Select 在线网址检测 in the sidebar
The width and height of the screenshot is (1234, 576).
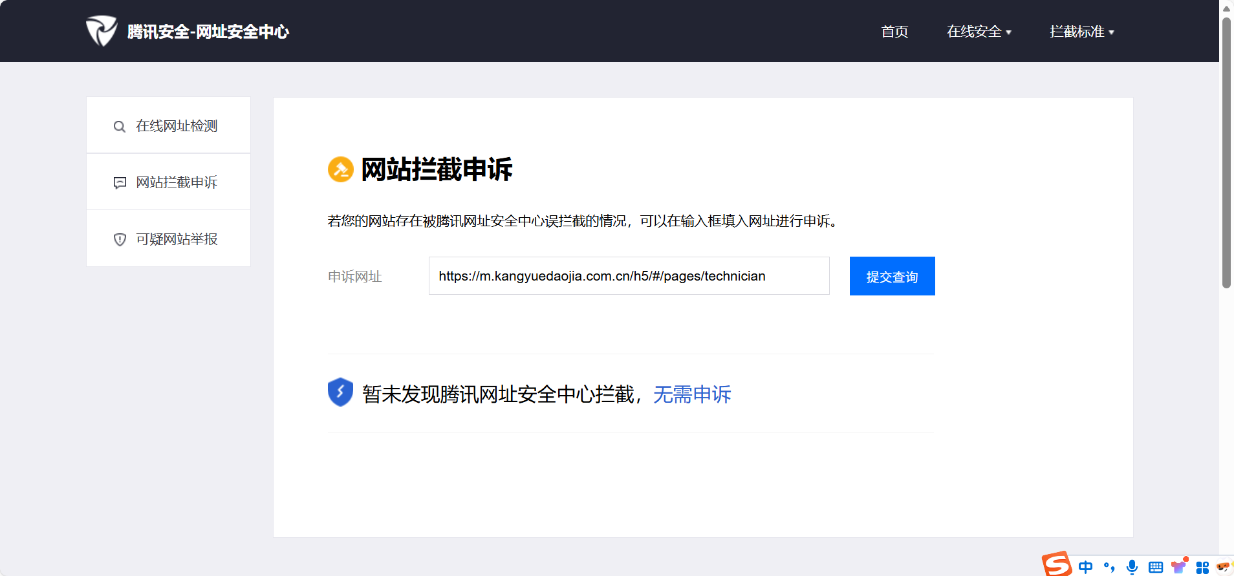click(168, 125)
